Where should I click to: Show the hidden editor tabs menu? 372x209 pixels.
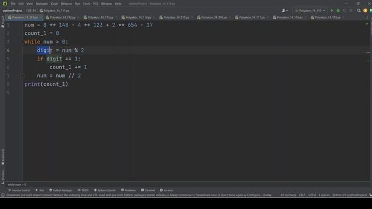click(367, 17)
